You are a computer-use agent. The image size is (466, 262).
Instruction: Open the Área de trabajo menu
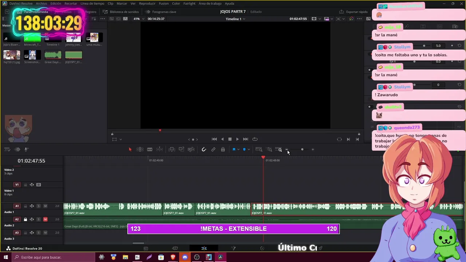[210, 4]
